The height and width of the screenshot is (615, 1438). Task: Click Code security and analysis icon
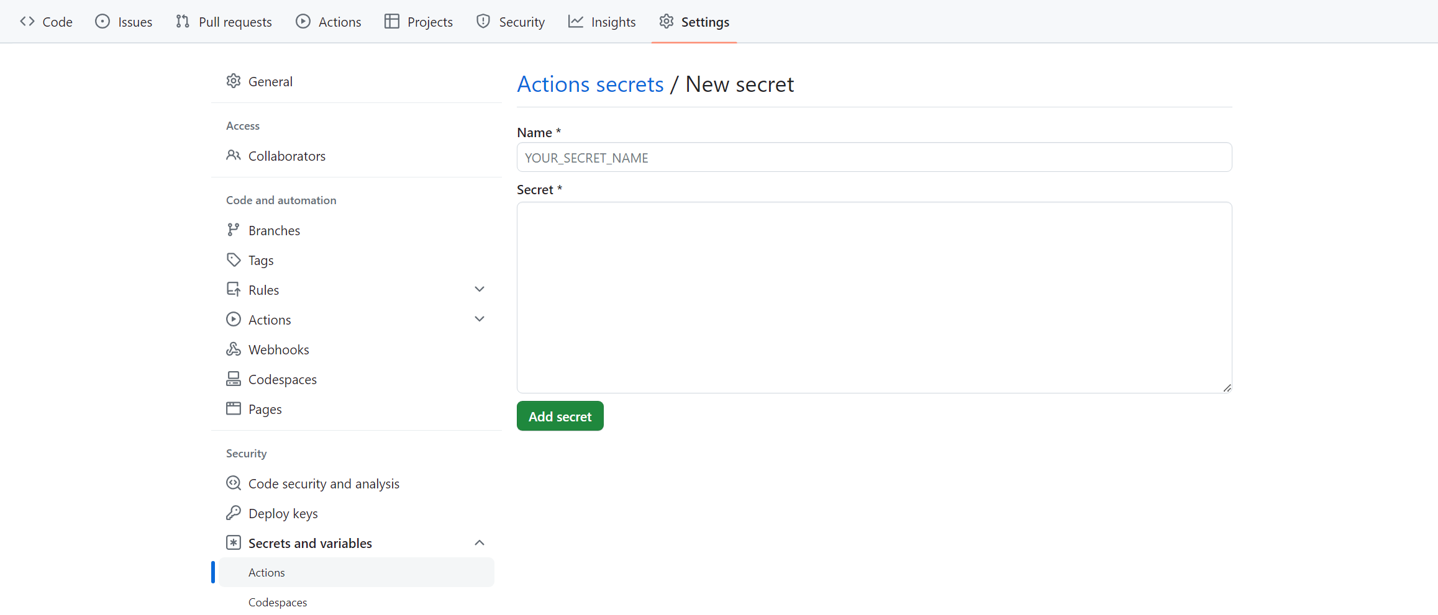(x=234, y=483)
